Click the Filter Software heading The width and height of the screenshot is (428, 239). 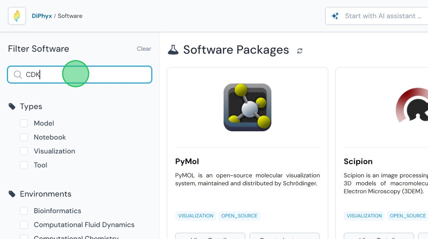click(x=39, y=49)
